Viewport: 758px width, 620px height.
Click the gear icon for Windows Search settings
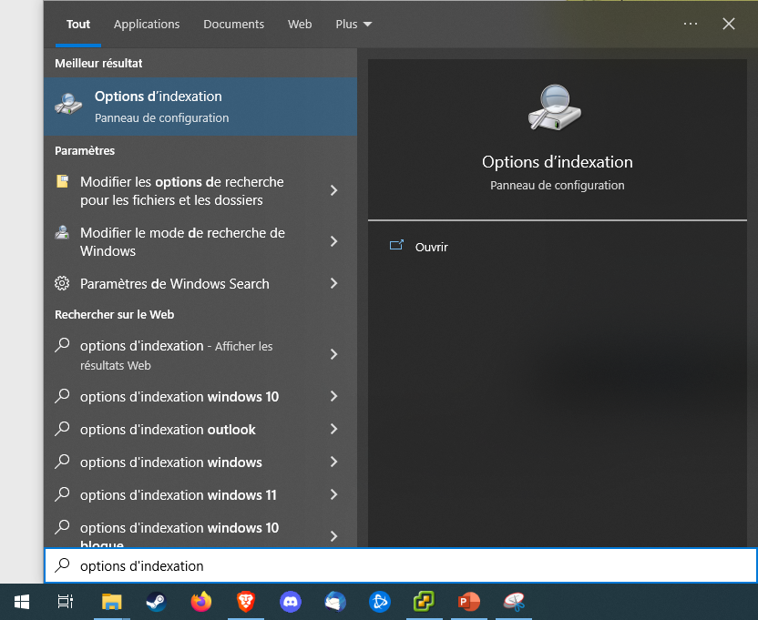coord(62,283)
